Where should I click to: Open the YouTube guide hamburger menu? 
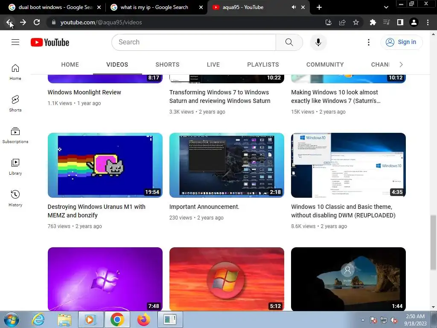click(x=15, y=42)
